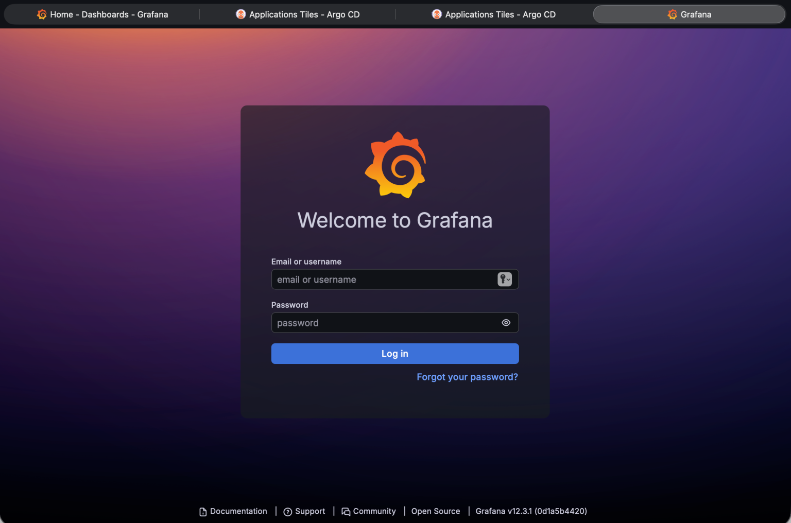Click the Grafana favicon on the active tab
This screenshot has width=791, height=523.
(x=672, y=14)
